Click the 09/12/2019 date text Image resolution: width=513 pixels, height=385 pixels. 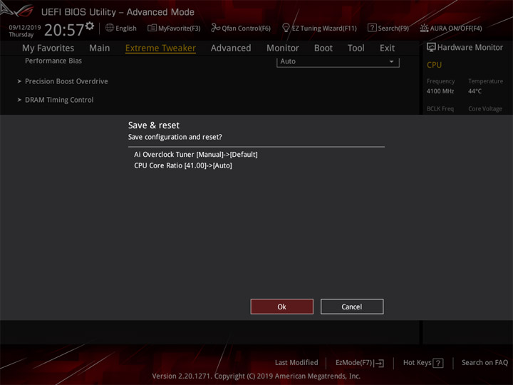25,27
